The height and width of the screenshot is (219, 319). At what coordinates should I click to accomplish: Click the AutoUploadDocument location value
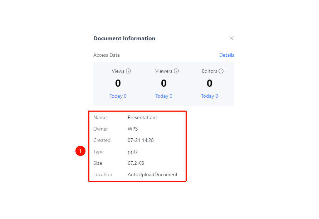click(x=153, y=174)
